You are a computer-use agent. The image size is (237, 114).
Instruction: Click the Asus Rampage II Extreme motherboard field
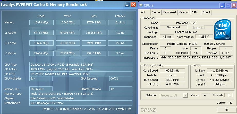tap(81, 103)
